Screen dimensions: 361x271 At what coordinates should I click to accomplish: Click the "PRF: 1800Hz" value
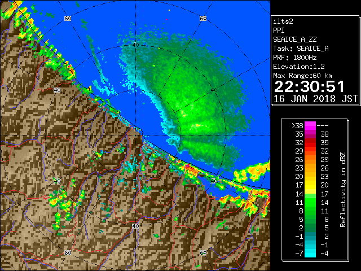click(x=295, y=58)
